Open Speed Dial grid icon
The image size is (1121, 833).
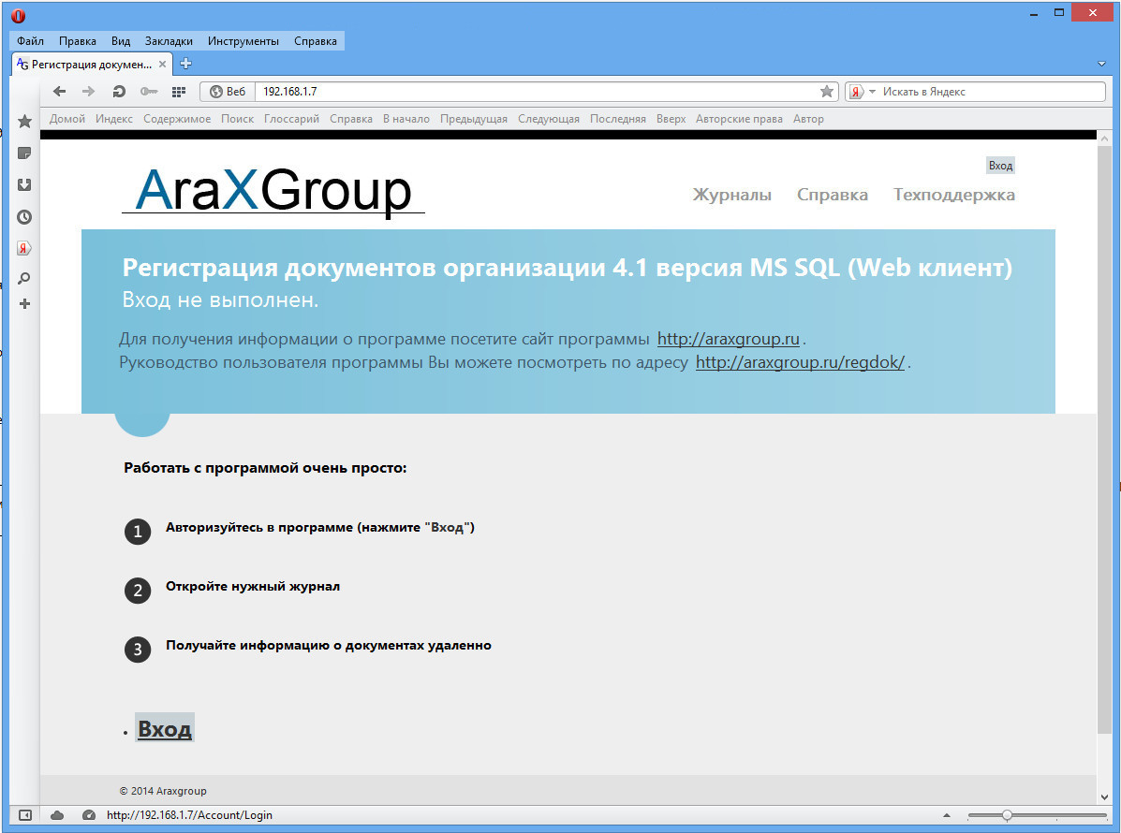pos(179,92)
